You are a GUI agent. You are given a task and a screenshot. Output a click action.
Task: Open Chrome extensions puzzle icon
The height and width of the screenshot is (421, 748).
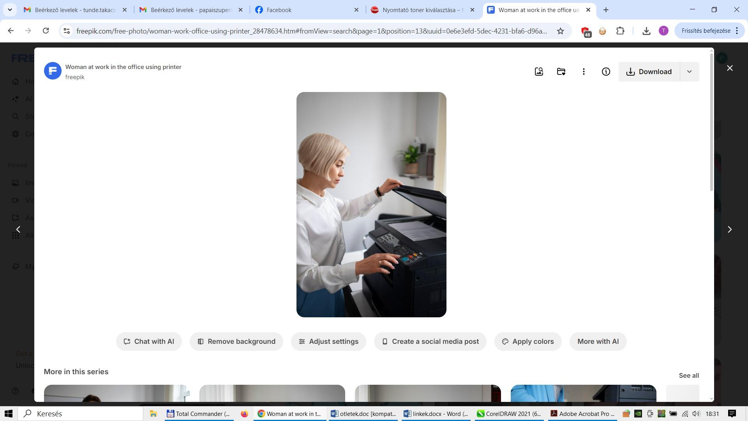[620, 31]
